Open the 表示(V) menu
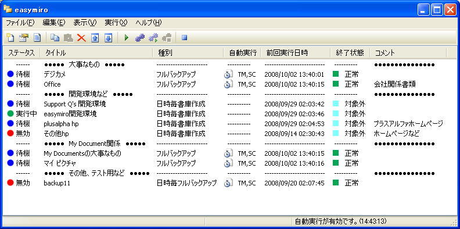 point(85,23)
